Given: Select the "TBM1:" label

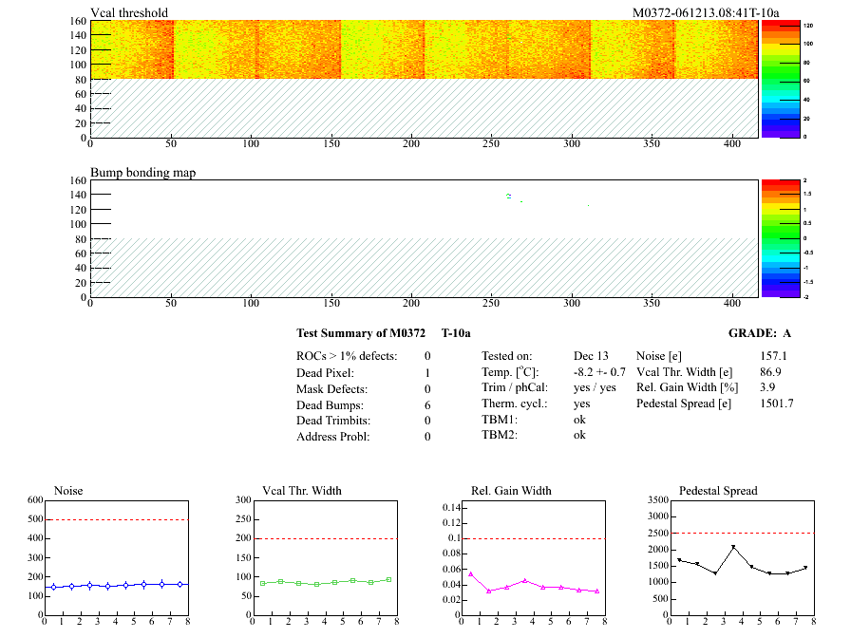Looking at the screenshot, I should pyautogui.click(x=500, y=420).
